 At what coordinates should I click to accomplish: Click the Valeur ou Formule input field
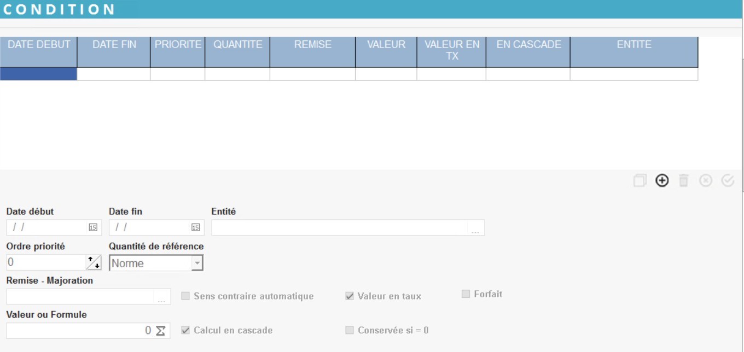tap(77, 331)
